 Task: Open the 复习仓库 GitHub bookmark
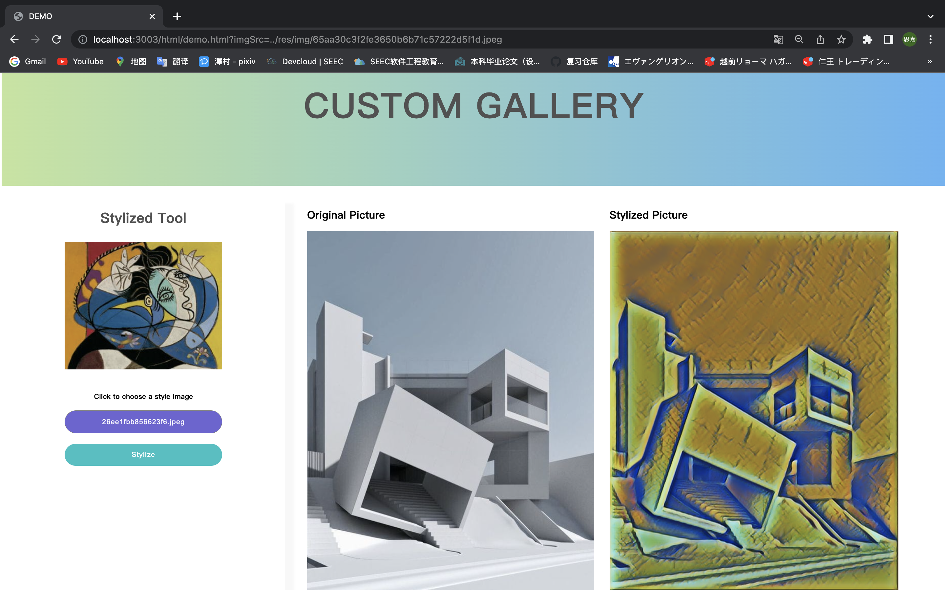tap(574, 61)
